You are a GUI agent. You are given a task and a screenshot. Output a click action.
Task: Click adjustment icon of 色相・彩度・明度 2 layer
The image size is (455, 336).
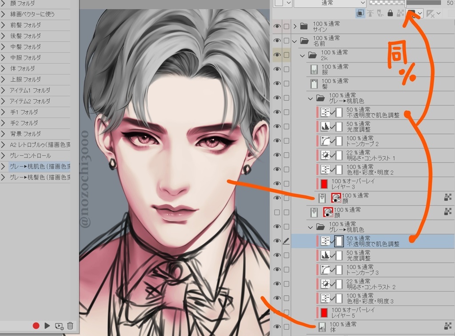(325, 169)
